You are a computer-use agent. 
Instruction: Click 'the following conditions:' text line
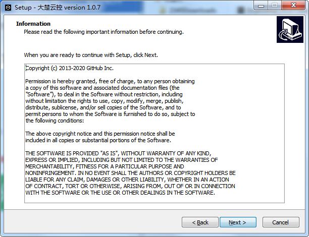point(55,121)
